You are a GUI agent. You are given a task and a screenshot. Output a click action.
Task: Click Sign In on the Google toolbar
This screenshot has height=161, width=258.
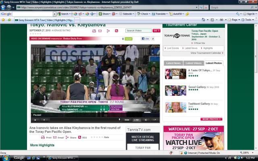[249, 14]
